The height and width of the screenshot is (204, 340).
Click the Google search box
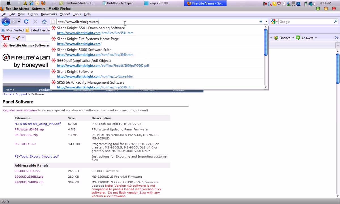coord(306,22)
